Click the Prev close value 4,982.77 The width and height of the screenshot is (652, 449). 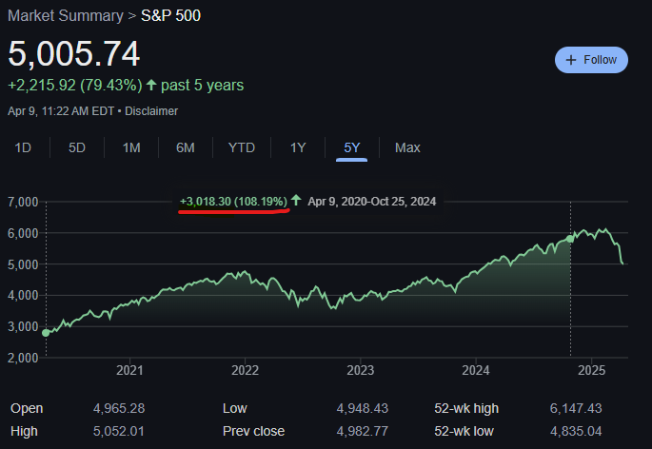pos(363,431)
